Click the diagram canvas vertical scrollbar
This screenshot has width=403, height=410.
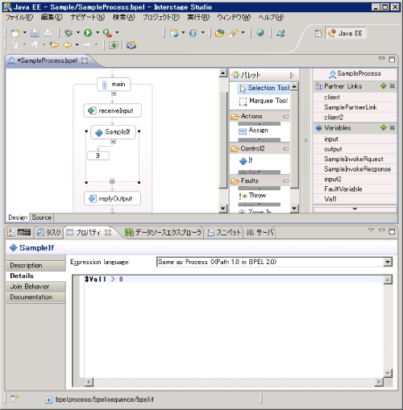pos(223,141)
